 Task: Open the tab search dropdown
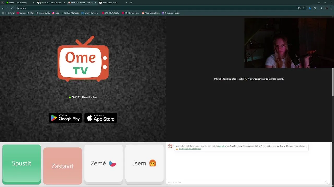click(2, 3)
